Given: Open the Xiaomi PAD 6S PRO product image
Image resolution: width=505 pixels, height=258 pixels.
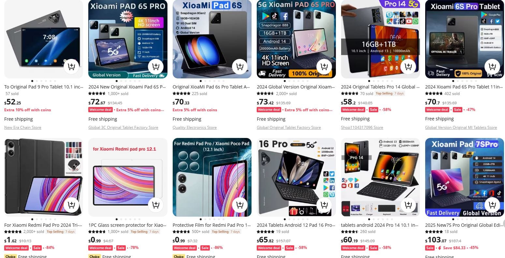Looking at the screenshot, I should (128, 39).
